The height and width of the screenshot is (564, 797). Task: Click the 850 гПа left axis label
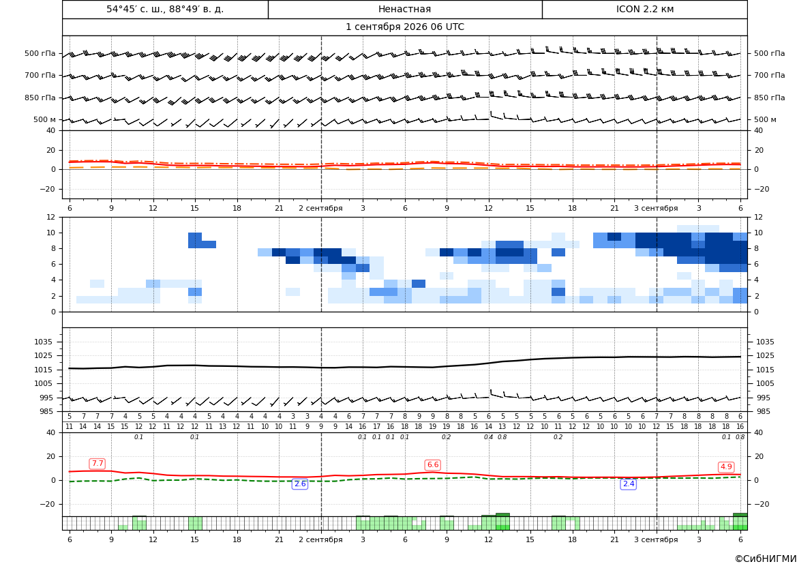(40, 98)
